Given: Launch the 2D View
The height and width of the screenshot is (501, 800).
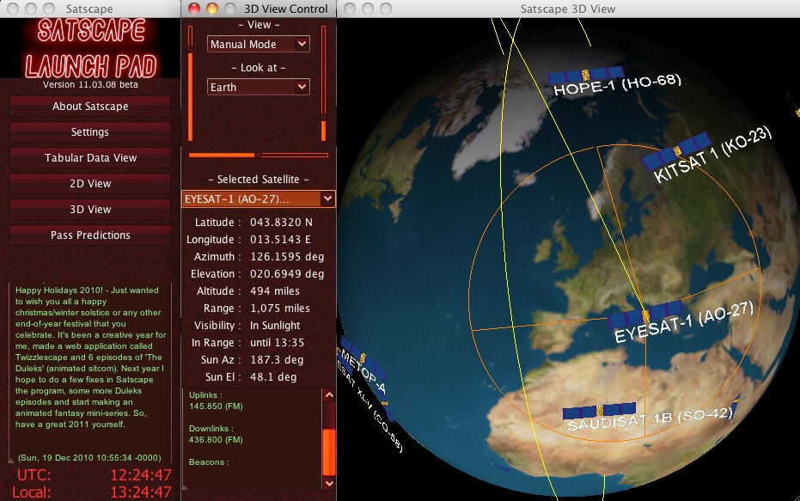Looking at the screenshot, I should pos(90,184).
